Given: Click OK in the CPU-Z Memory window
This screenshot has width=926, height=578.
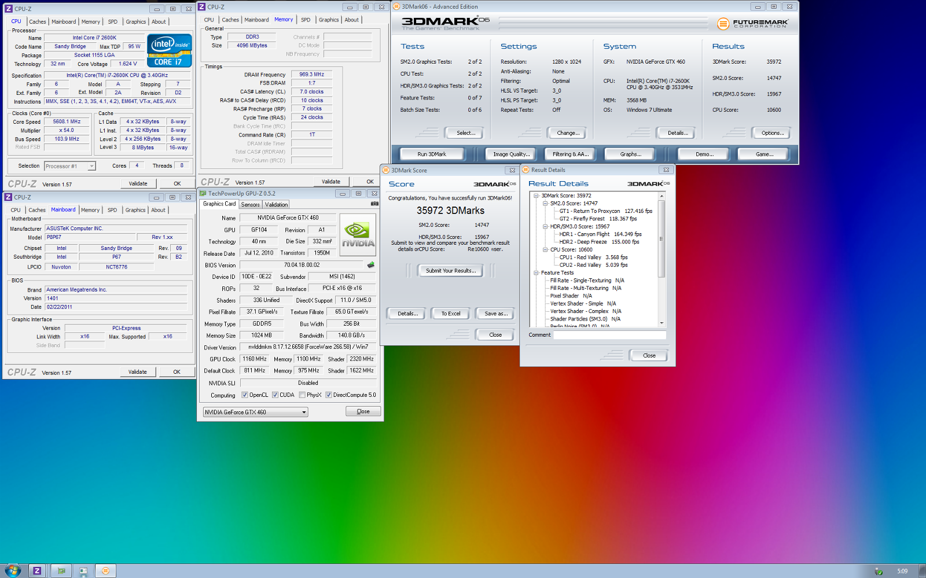Looking at the screenshot, I should click(370, 182).
